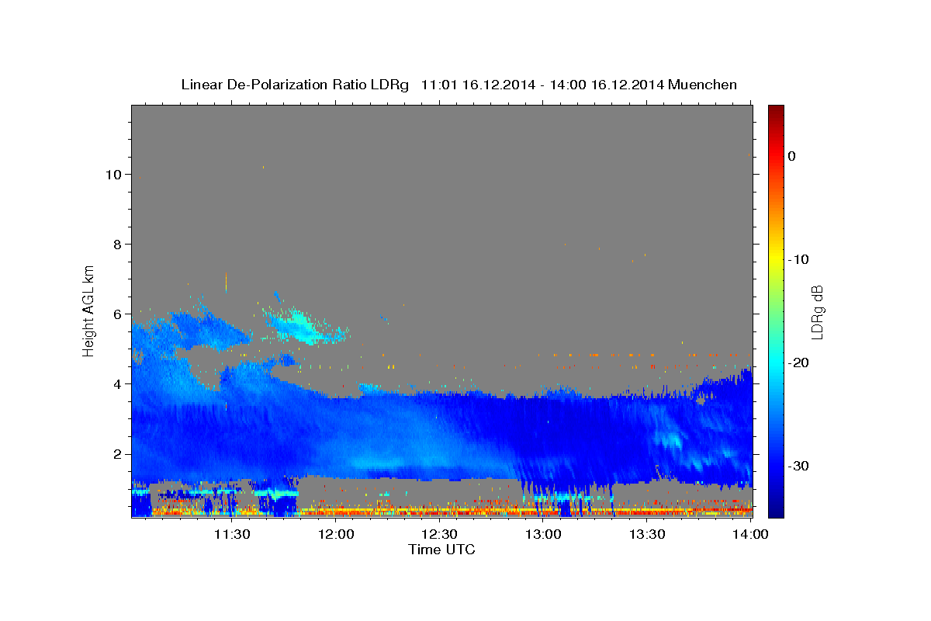Click the '11:30' time tick label
Viewport: 931px width, 621px height.
pos(231,534)
